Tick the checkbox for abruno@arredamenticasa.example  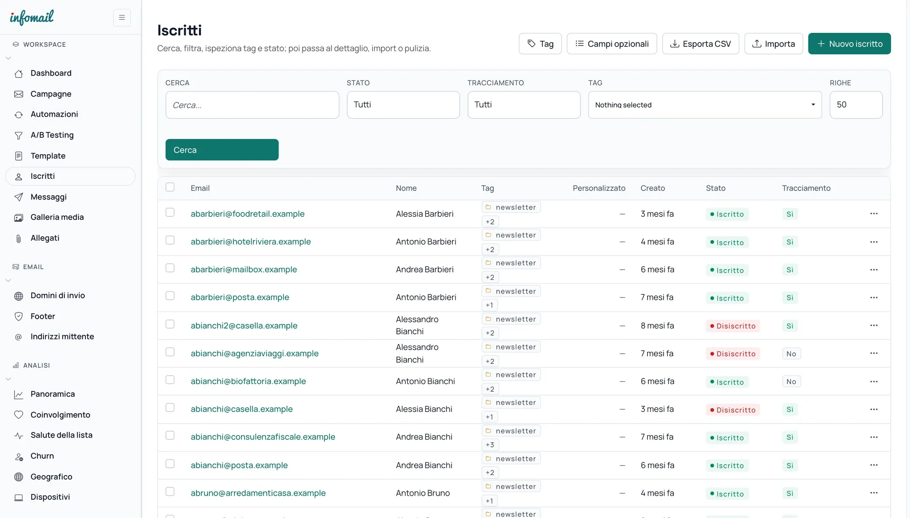tap(170, 491)
